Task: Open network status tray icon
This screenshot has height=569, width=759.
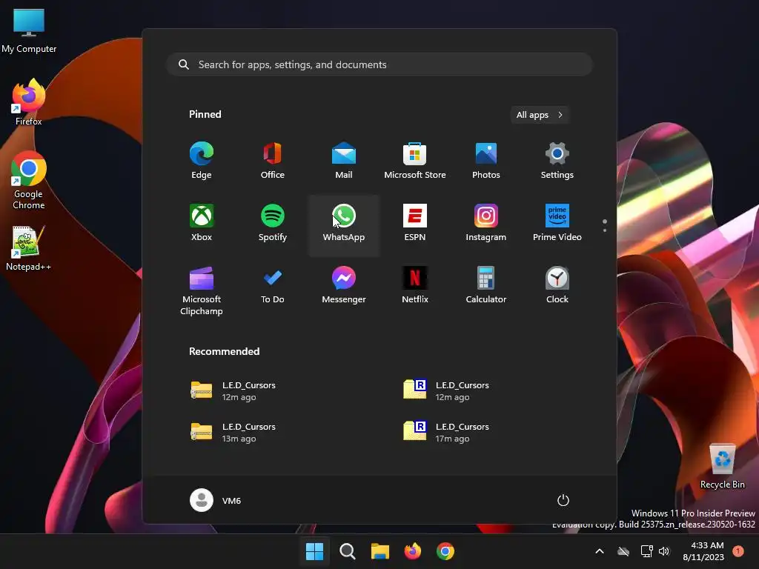Action: (x=646, y=551)
